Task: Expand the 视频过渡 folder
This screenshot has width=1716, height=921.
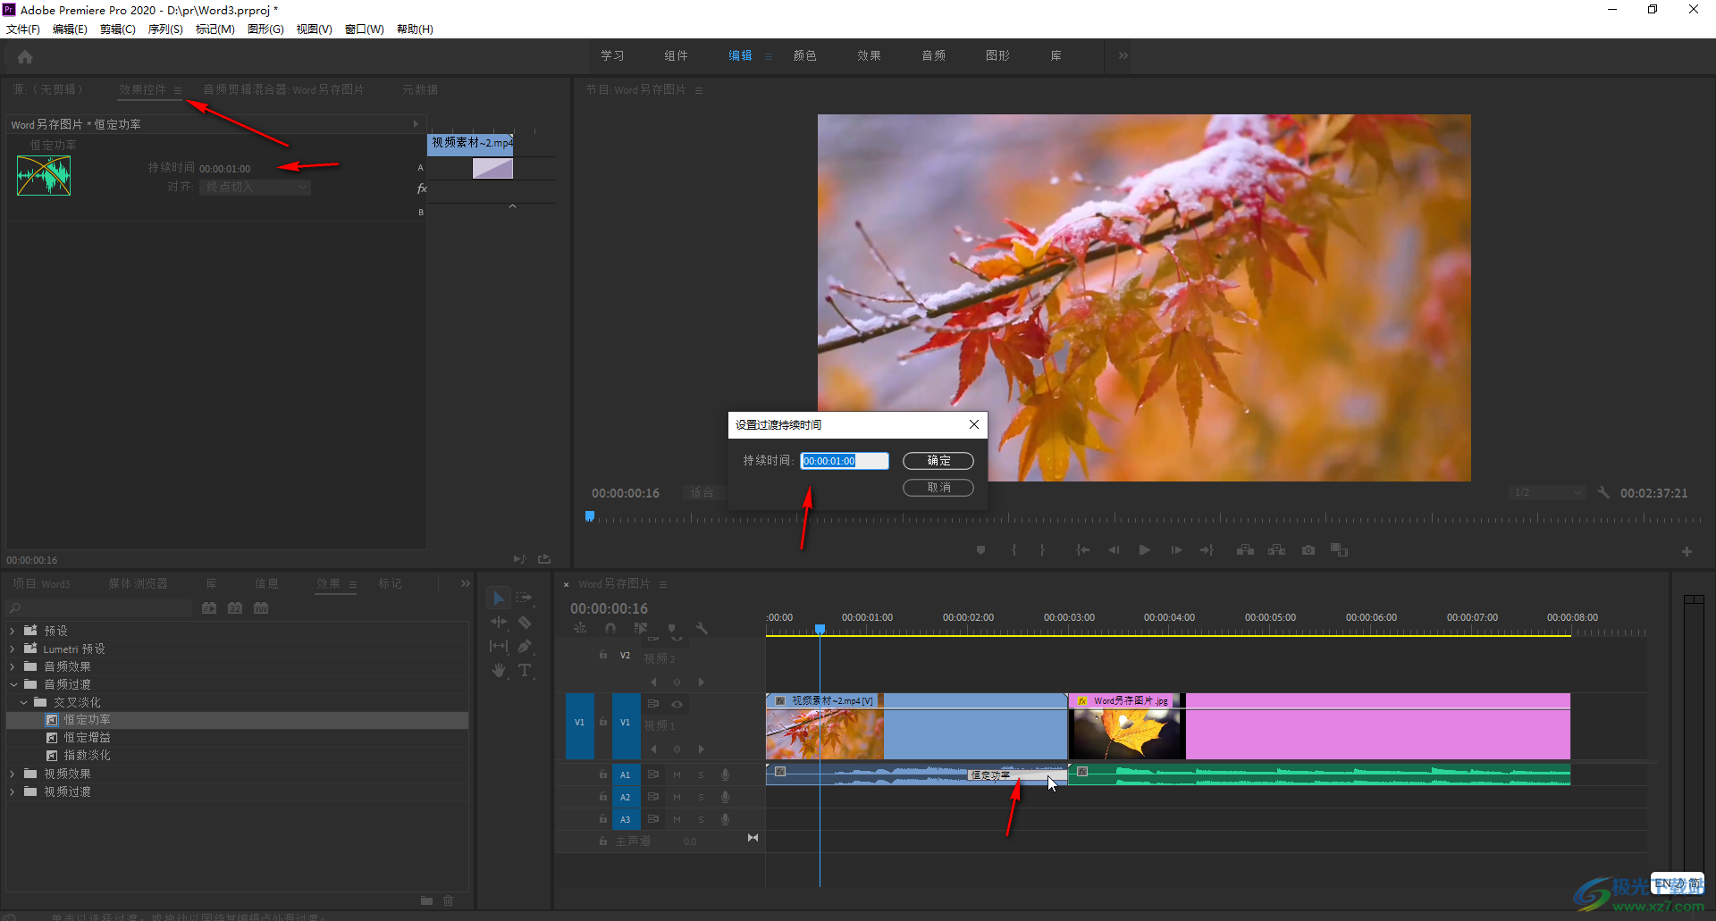Action: (13, 791)
